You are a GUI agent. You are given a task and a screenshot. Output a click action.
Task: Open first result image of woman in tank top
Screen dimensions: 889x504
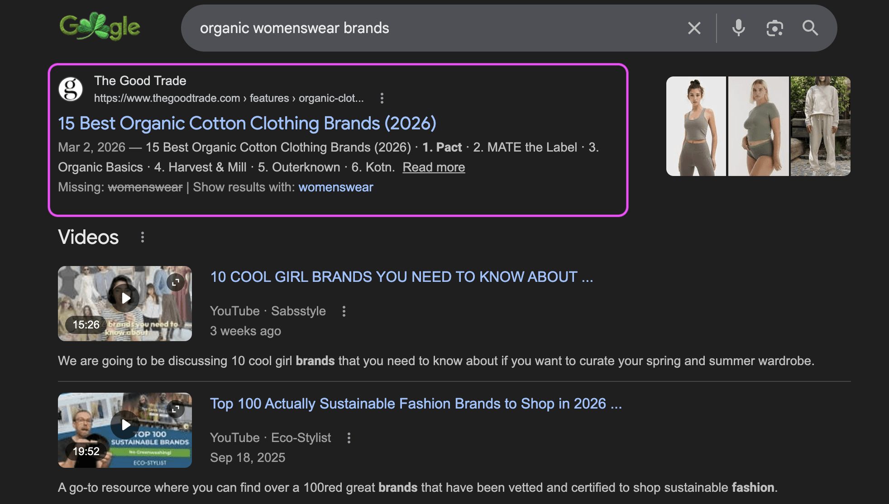696,126
